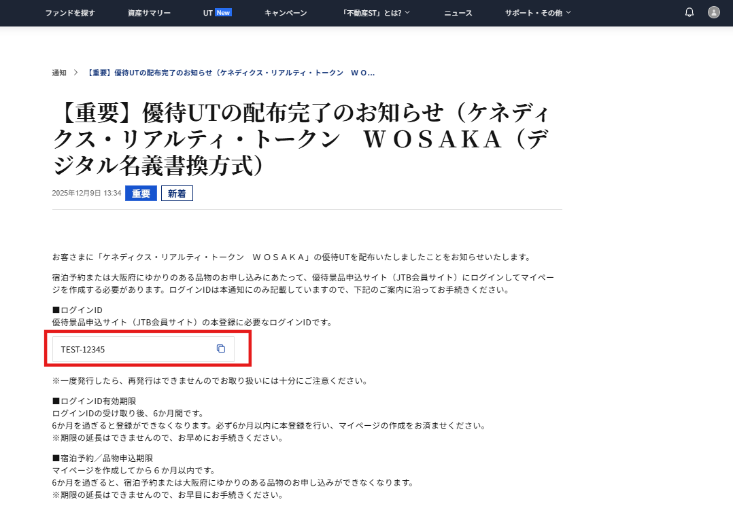Viewport: 733px width, 506px height.
Task: Expand the 「不動産ST」とは? dropdown
Action: tap(376, 13)
